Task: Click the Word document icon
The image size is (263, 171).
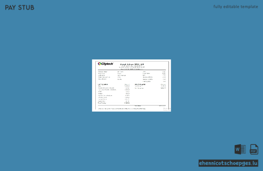Action: [240, 149]
